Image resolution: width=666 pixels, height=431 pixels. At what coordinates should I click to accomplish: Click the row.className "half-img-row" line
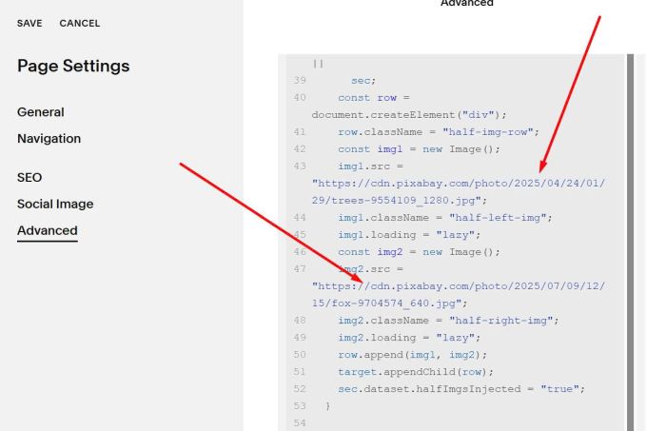coord(438,131)
